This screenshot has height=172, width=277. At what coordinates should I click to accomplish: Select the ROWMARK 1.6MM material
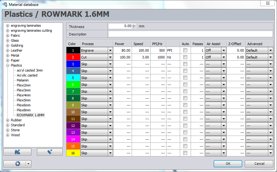pos(30,115)
